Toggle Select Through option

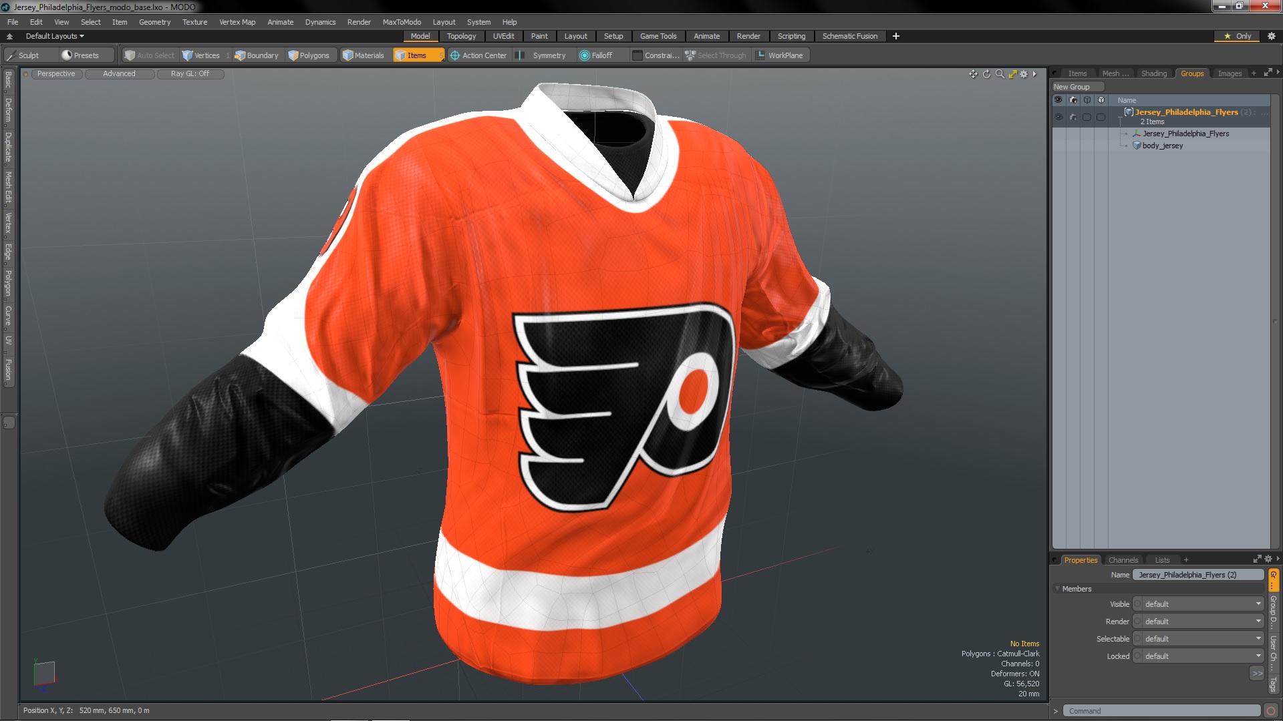(x=716, y=55)
